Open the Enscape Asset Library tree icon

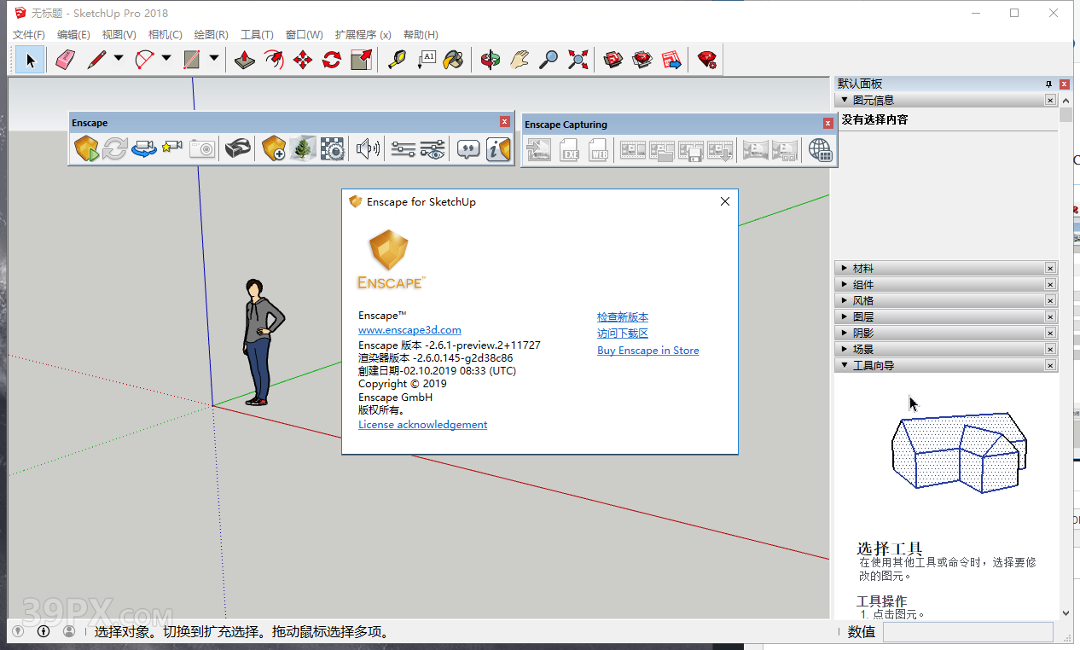coord(302,149)
